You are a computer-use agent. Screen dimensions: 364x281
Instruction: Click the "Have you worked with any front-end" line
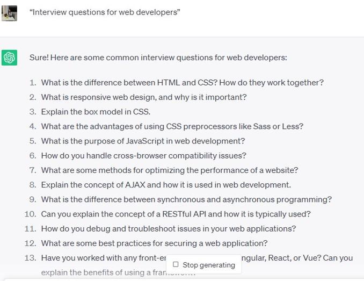[103, 258]
